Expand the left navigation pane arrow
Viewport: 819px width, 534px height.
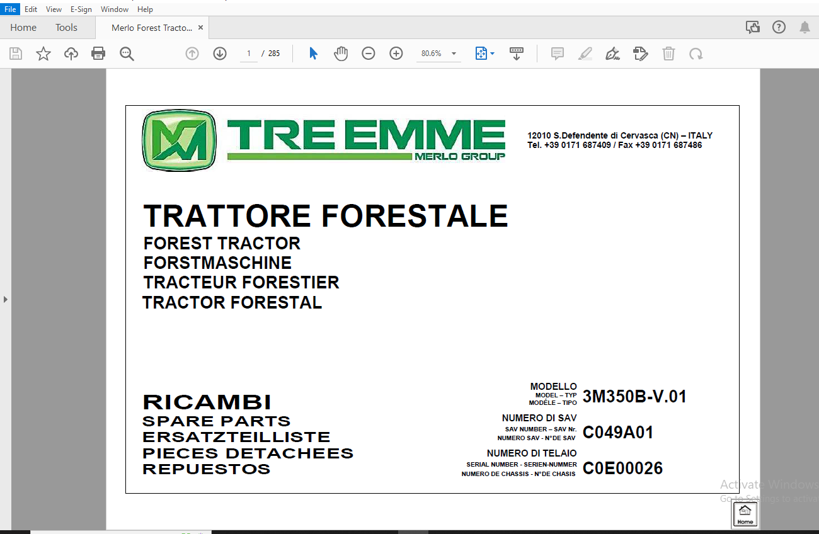pos(6,299)
